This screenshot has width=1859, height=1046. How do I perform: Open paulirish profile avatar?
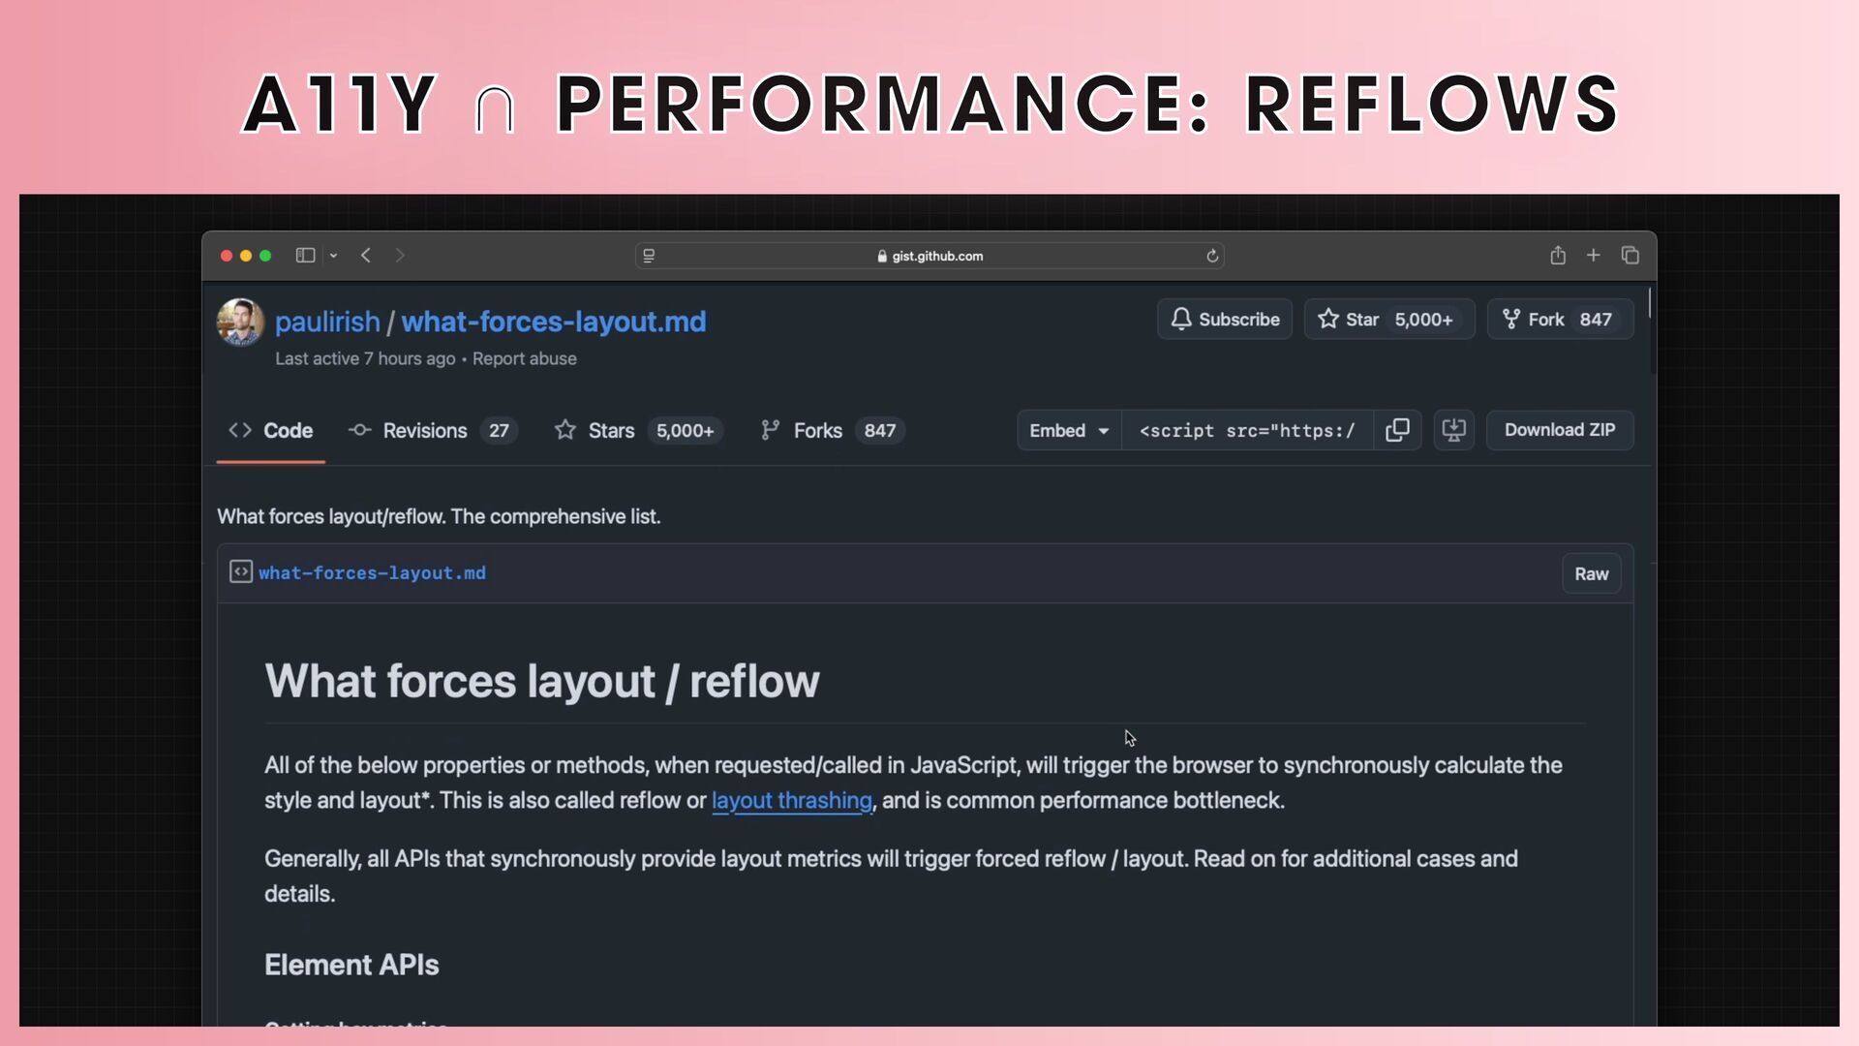pos(240,322)
